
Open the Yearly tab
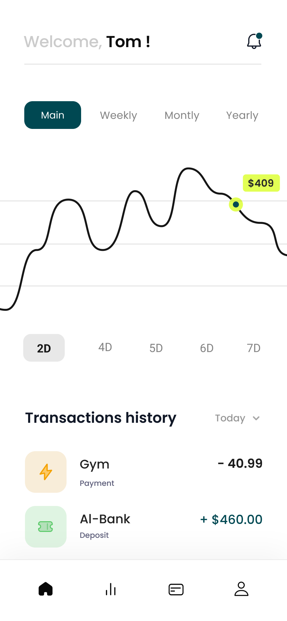tap(242, 115)
